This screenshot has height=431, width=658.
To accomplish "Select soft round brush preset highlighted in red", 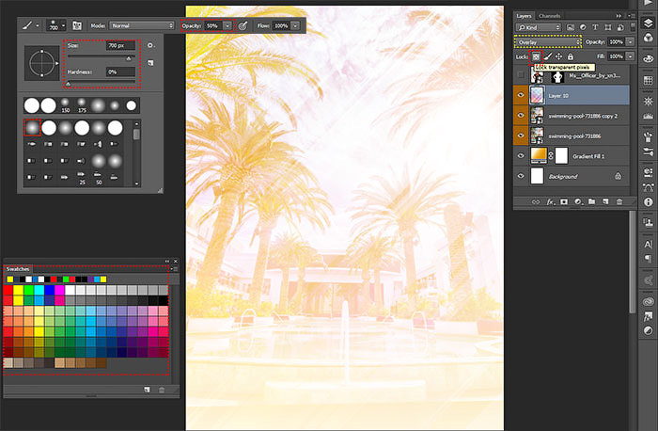I will tap(32, 128).
